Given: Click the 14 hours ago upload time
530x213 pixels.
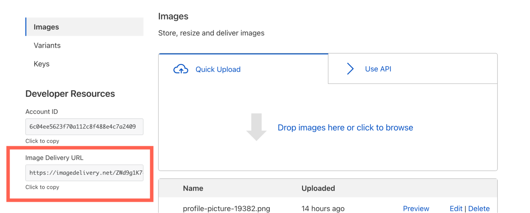Looking at the screenshot, I should pyautogui.click(x=323, y=208).
